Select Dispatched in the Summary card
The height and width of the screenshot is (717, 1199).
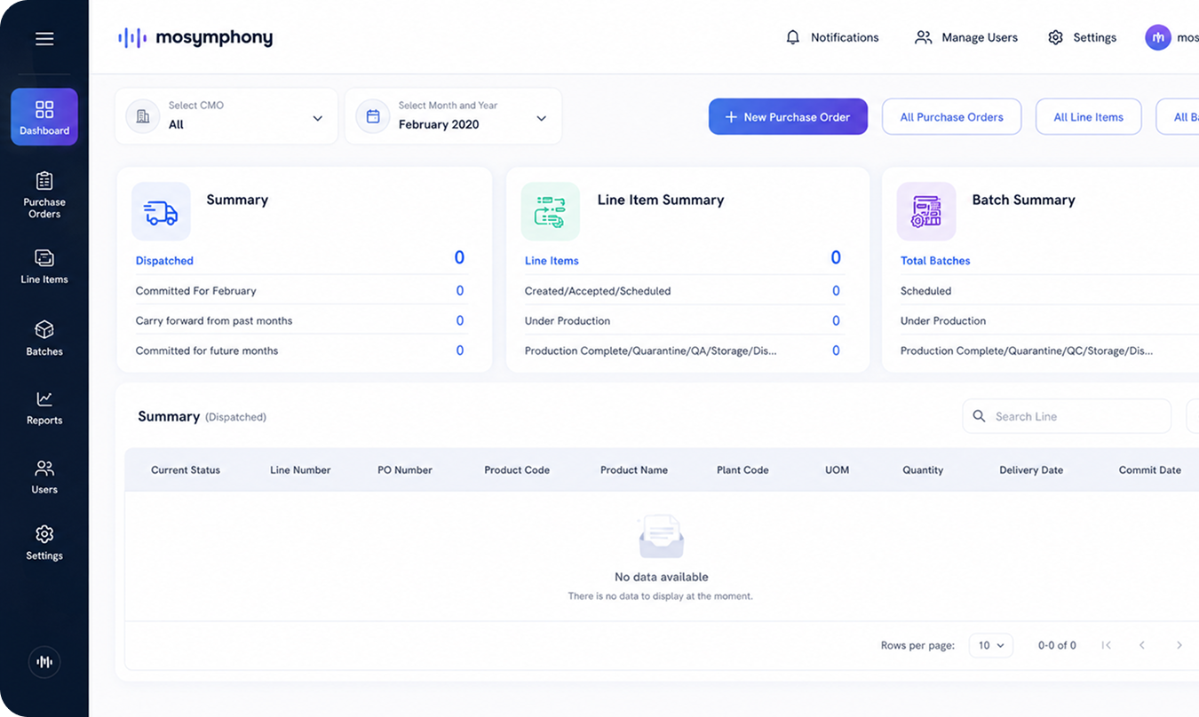pyautogui.click(x=164, y=261)
